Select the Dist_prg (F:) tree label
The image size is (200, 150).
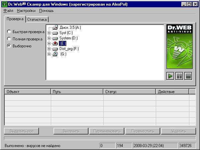[69, 49]
